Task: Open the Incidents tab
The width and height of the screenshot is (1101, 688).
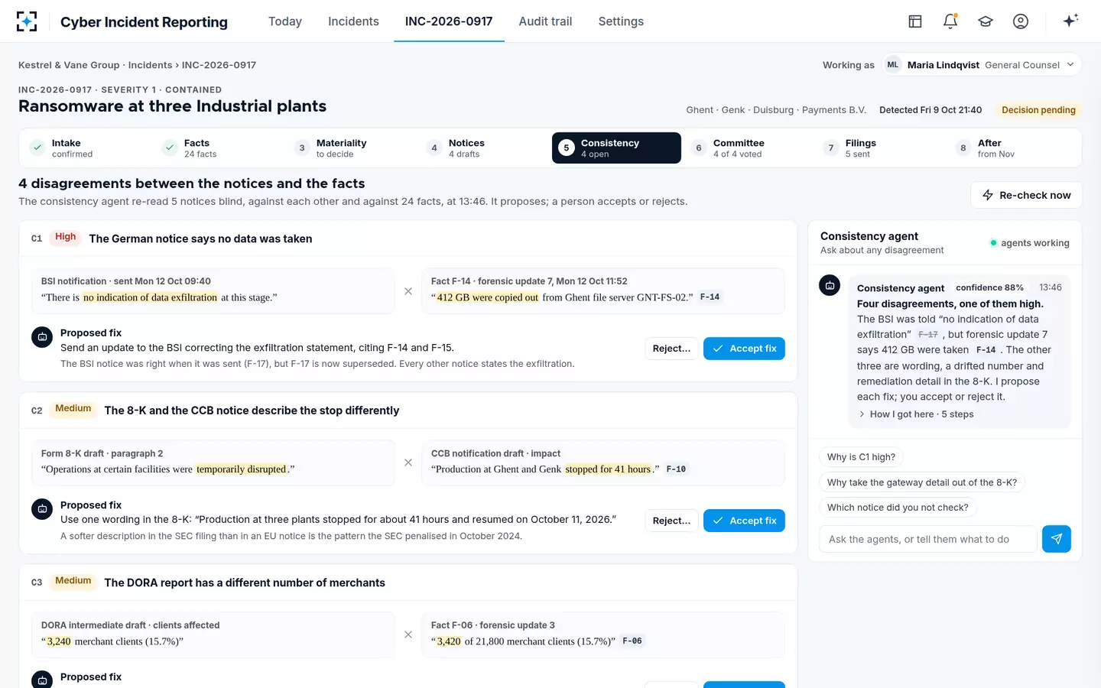Action: tap(353, 21)
